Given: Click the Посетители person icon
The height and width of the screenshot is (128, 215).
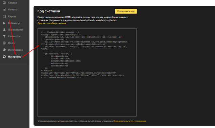Looking at the screenshot, I should (x=4, y=30).
